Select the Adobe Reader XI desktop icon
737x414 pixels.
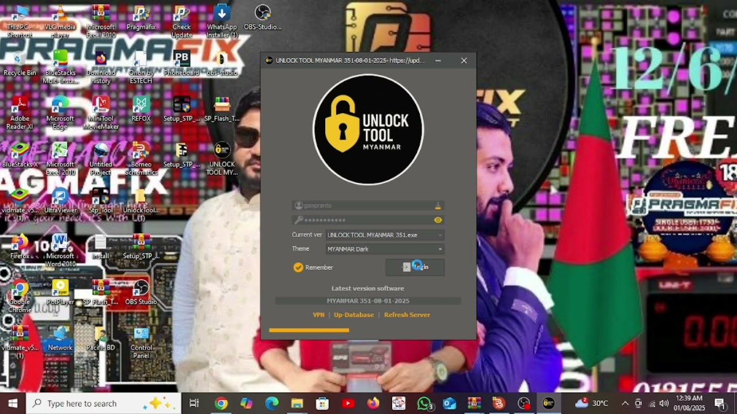tap(20, 113)
